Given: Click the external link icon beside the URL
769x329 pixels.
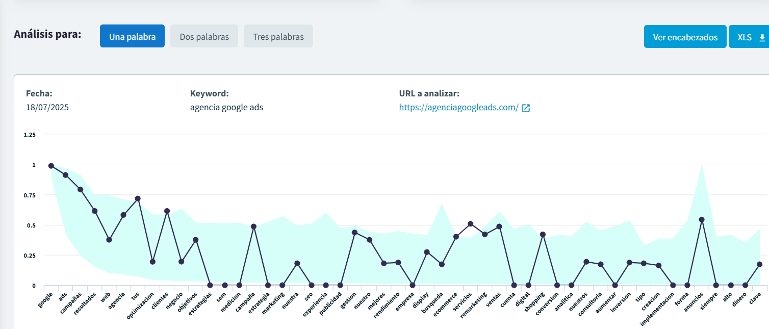Looking at the screenshot, I should pyautogui.click(x=526, y=108).
